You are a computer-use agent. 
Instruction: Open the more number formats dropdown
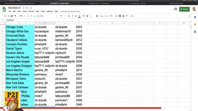coord(42,16)
